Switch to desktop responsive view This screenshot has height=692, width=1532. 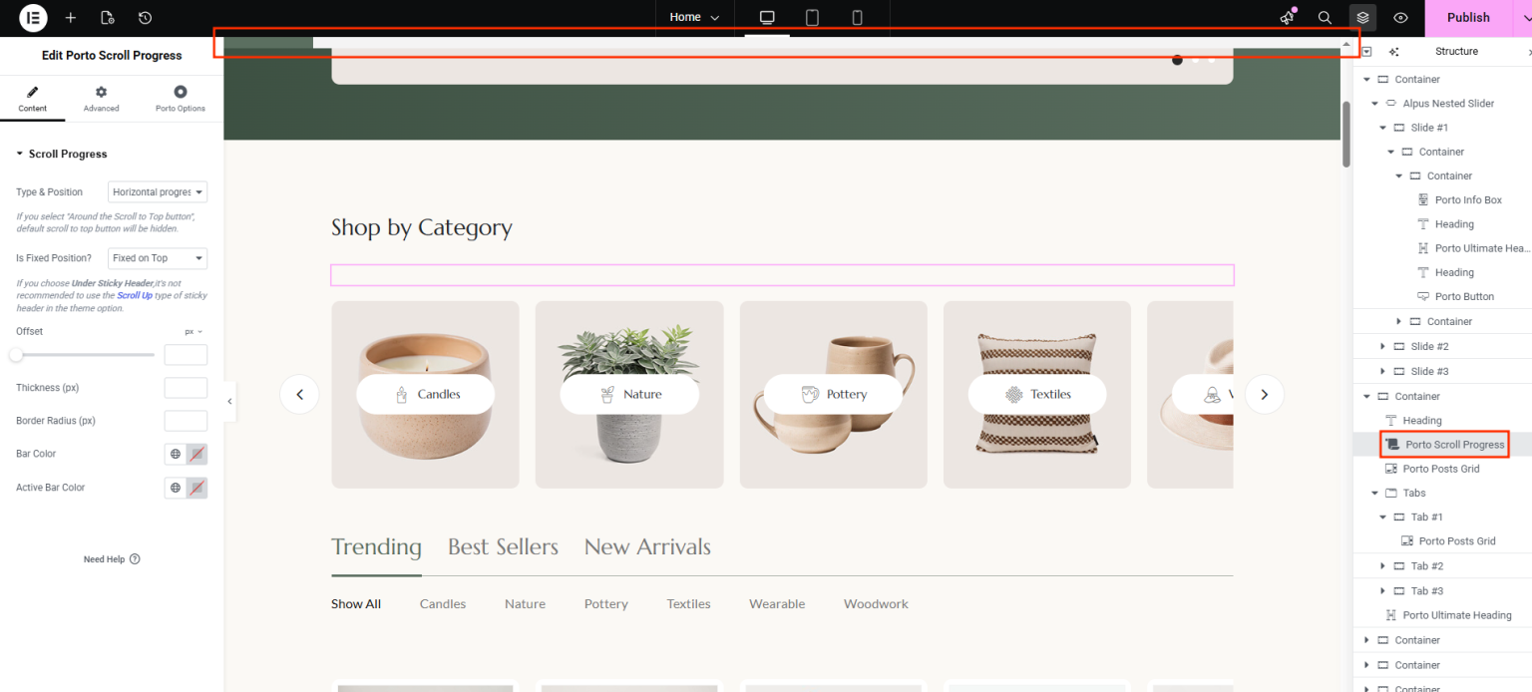(767, 18)
